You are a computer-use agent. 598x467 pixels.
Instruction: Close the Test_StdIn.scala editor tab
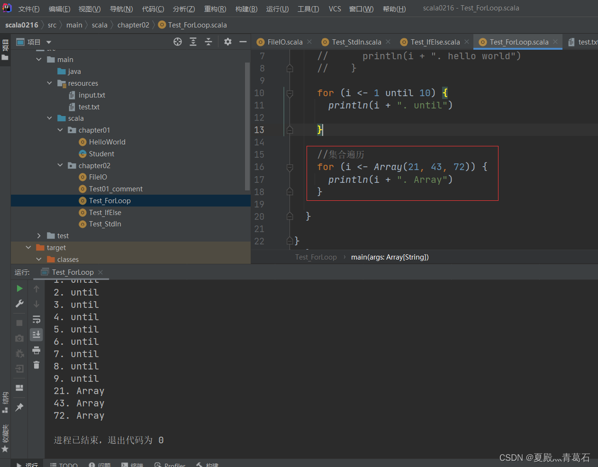pyautogui.click(x=388, y=42)
